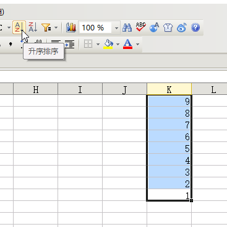Click cell containing 3 in column K
Image resolution: width=227 pixels, height=227 pixels.
click(169, 171)
